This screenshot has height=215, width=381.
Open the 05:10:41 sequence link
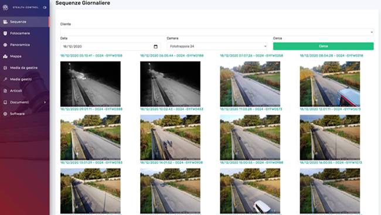91,56
